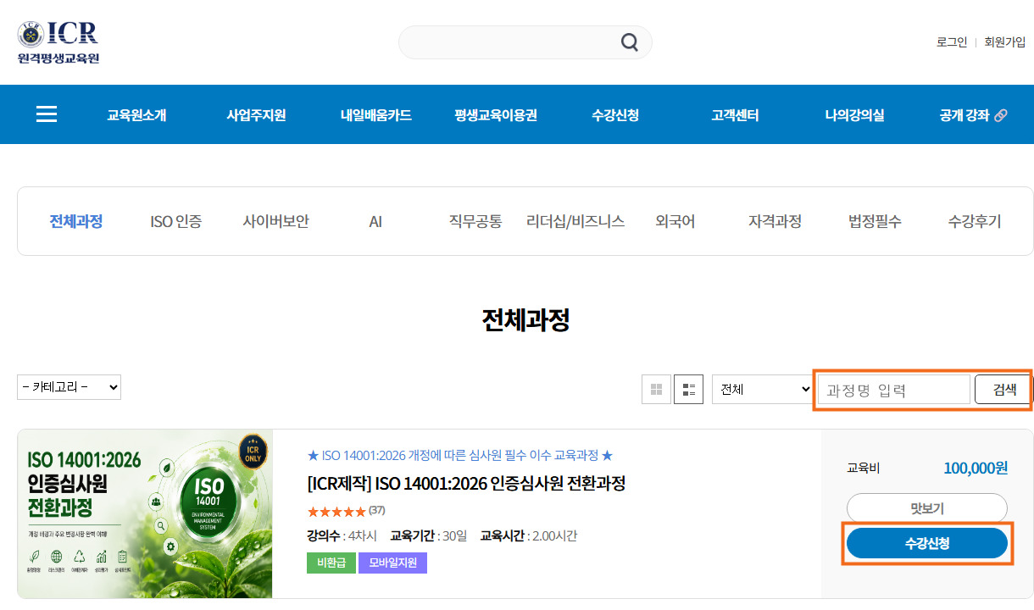This screenshot has height=610, width=1034.
Task: Click the 100,000원 price text
Action: pyautogui.click(x=976, y=468)
